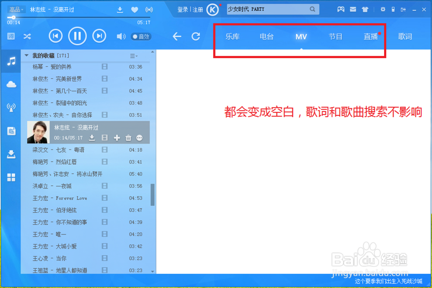
Task: Toggle shuffle play mode icon
Action: (27, 36)
